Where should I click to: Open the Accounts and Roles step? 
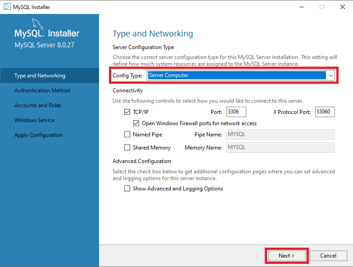pyautogui.click(x=38, y=105)
